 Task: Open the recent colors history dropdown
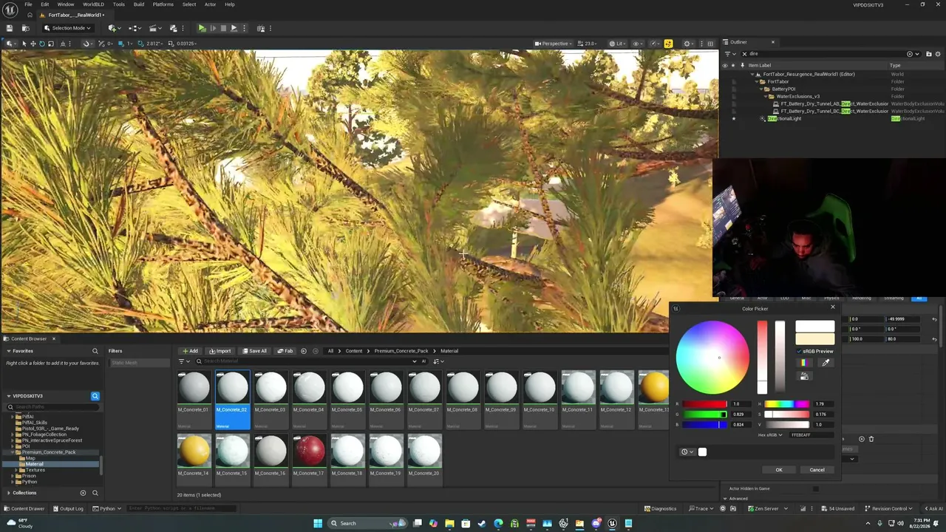click(687, 452)
